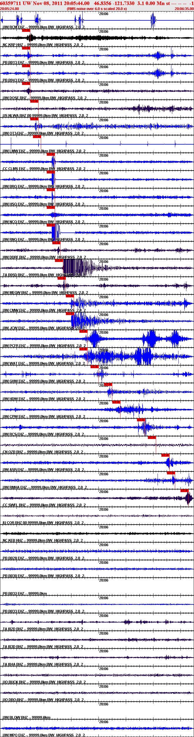Image resolution: width=194 pixels, height=737 pixels.
Task: Click the coordinates '46.8356 -121.7330'
Action: click(114, 3)
